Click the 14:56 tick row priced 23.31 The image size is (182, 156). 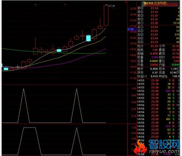[158, 112]
